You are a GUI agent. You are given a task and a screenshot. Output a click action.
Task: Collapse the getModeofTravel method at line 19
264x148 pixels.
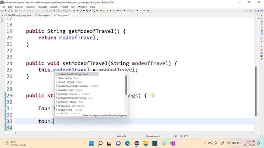pos(13,31)
